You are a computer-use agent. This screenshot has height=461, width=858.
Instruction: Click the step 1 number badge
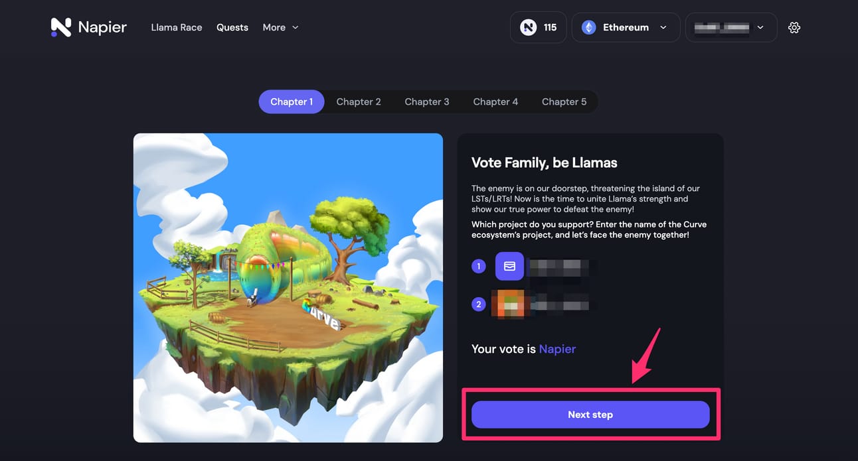[479, 267]
